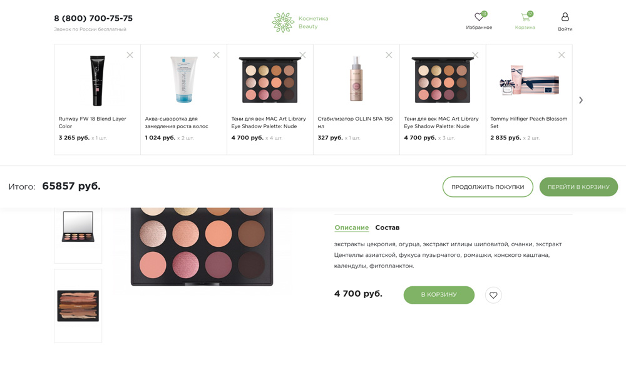Add product to favorites with heart button
Screen dimensions: 626x375
(x=493, y=295)
